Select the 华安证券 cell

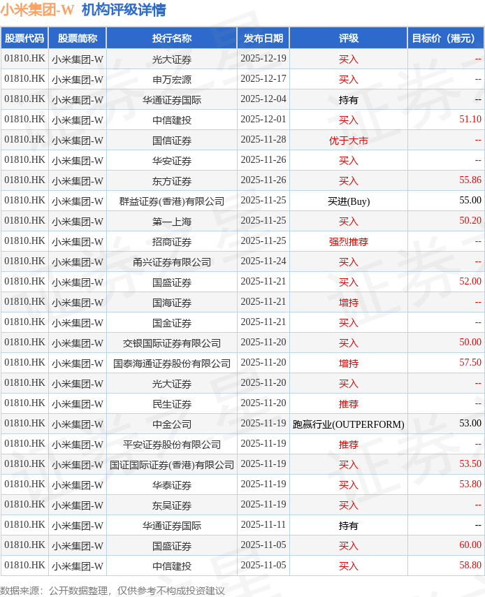(x=172, y=161)
